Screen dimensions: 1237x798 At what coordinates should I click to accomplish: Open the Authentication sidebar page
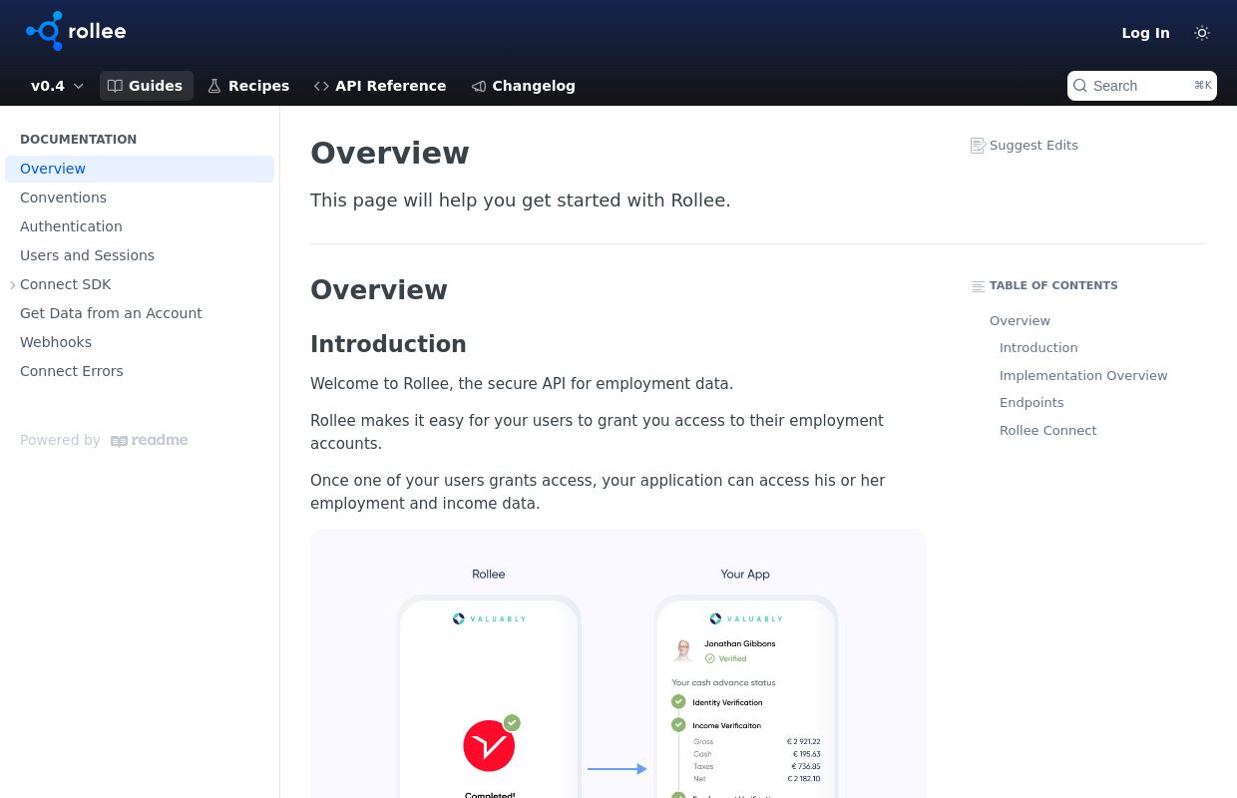(x=140, y=226)
